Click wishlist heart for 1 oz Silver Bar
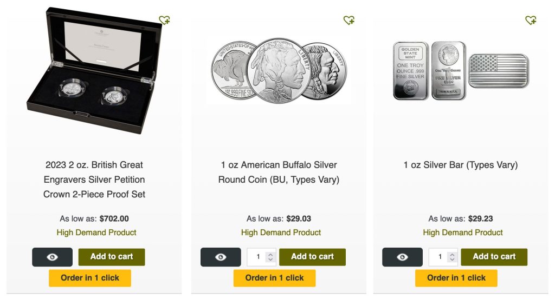 pyautogui.click(x=531, y=21)
